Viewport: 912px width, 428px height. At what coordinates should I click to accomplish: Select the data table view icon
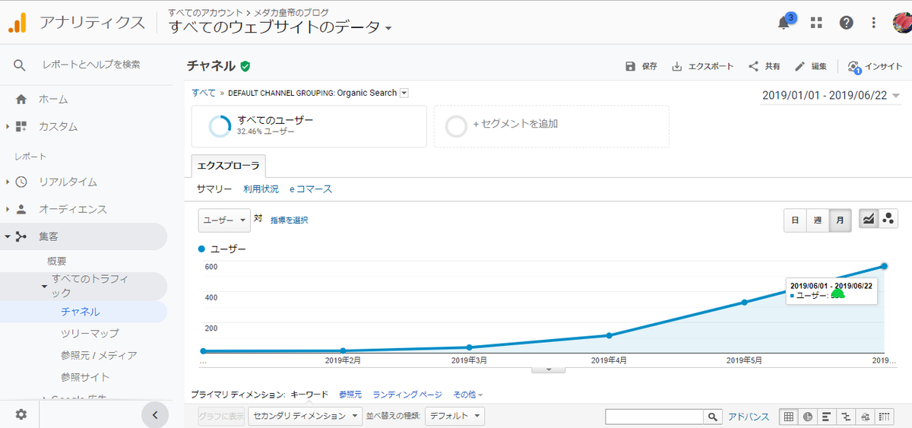coord(789,417)
